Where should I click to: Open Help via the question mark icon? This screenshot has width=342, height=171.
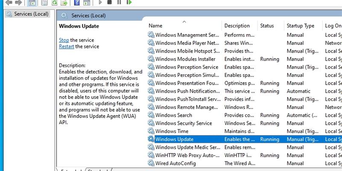click(77, 3)
